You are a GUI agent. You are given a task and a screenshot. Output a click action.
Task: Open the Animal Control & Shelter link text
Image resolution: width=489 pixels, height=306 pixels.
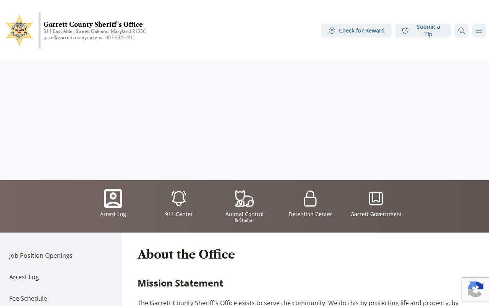pyautogui.click(x=244, y=217)
